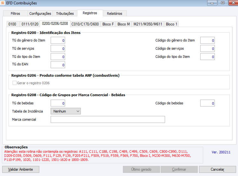Screen dimensions: 238x176
Task: Focus the Código do tipo do Item field
Action: [207, 57]
